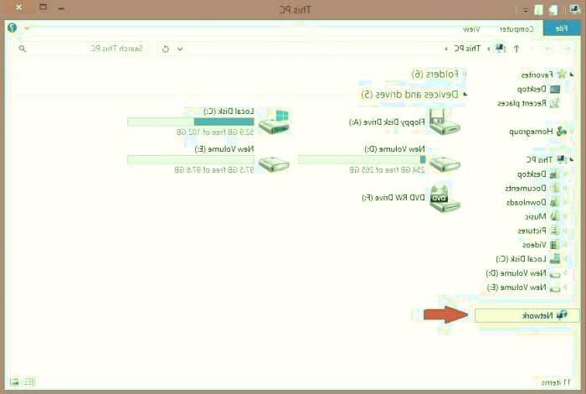
Task: Open the Floppy Disk Drive (A:) icon
Action: (444, 122)
